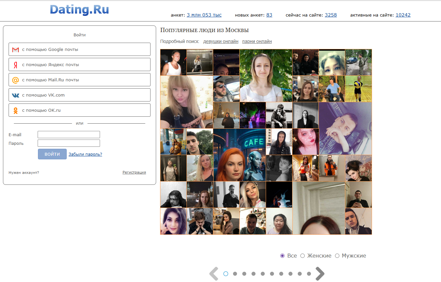Viewport: 441px width, 282px height.
Task: Focus the Пароль password field
Action: point(69,143)
